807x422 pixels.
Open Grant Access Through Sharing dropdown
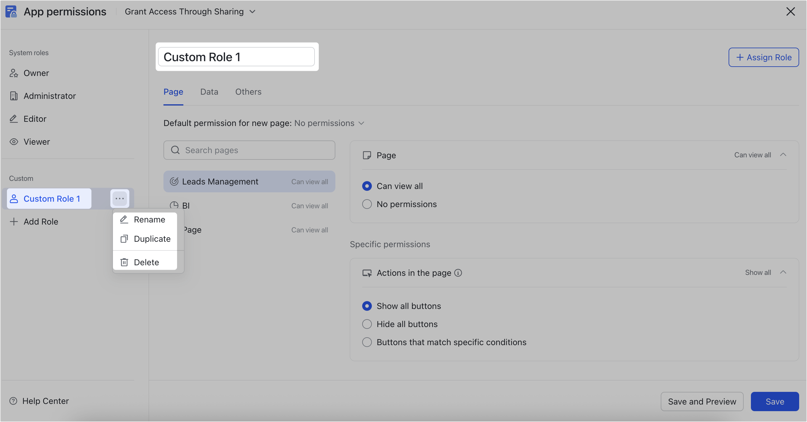(x=190, y=11)
